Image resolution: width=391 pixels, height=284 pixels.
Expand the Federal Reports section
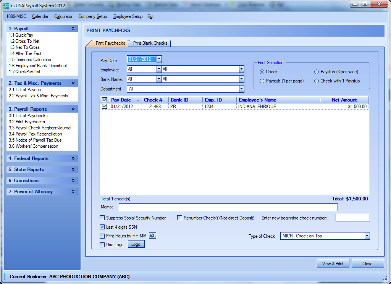73,158
